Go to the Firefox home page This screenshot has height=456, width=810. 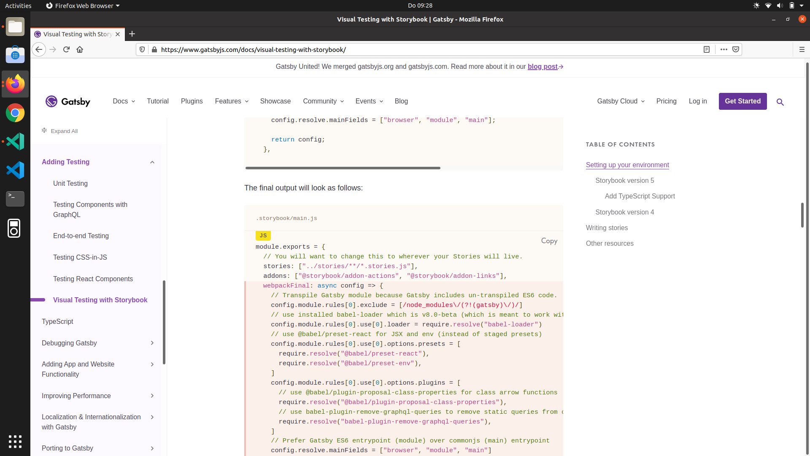(x=80, y=49)
